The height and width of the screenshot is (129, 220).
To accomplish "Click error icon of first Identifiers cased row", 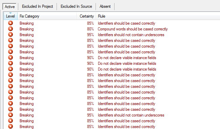I will tap(11, 23).
